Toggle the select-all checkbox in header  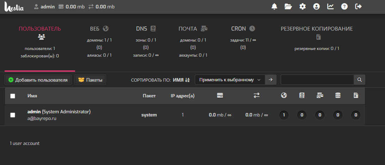[x=13, y=96]
